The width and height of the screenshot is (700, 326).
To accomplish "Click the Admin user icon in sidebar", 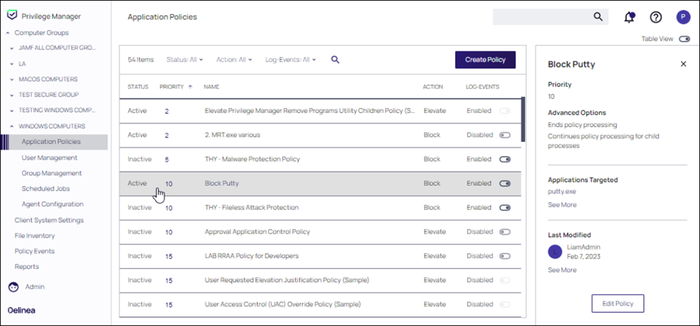I will tap(12, 287).
